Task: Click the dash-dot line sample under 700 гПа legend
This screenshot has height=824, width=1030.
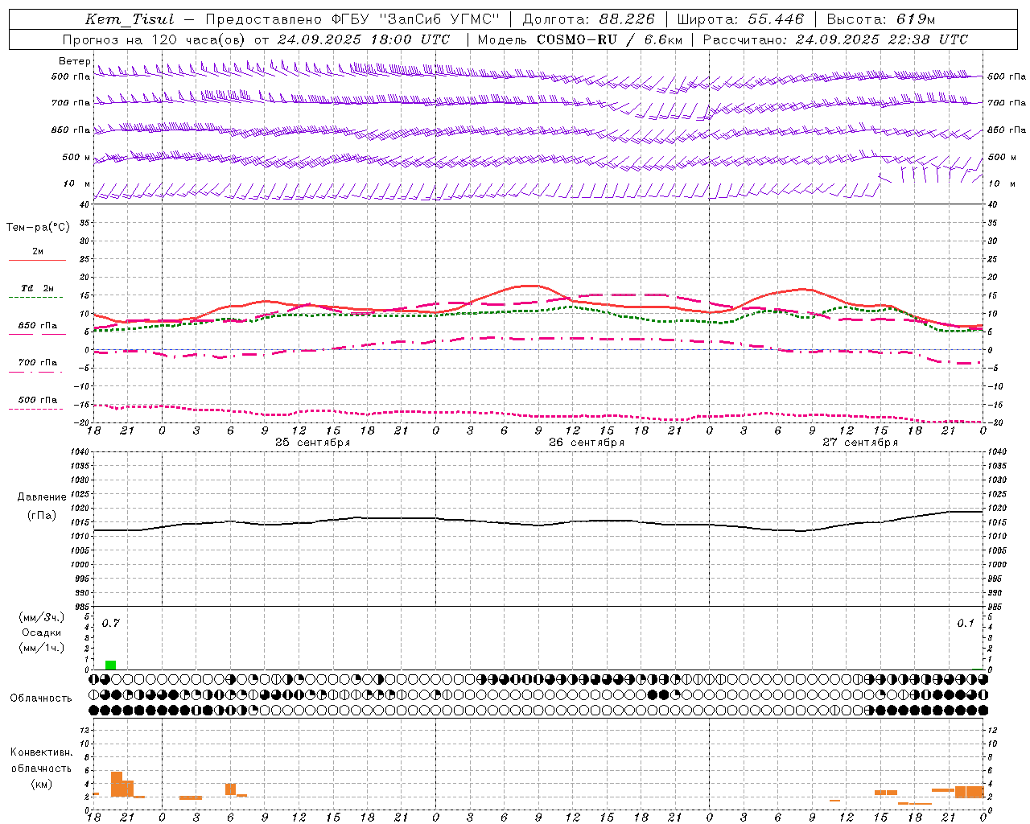Action: tap(36, 371)
